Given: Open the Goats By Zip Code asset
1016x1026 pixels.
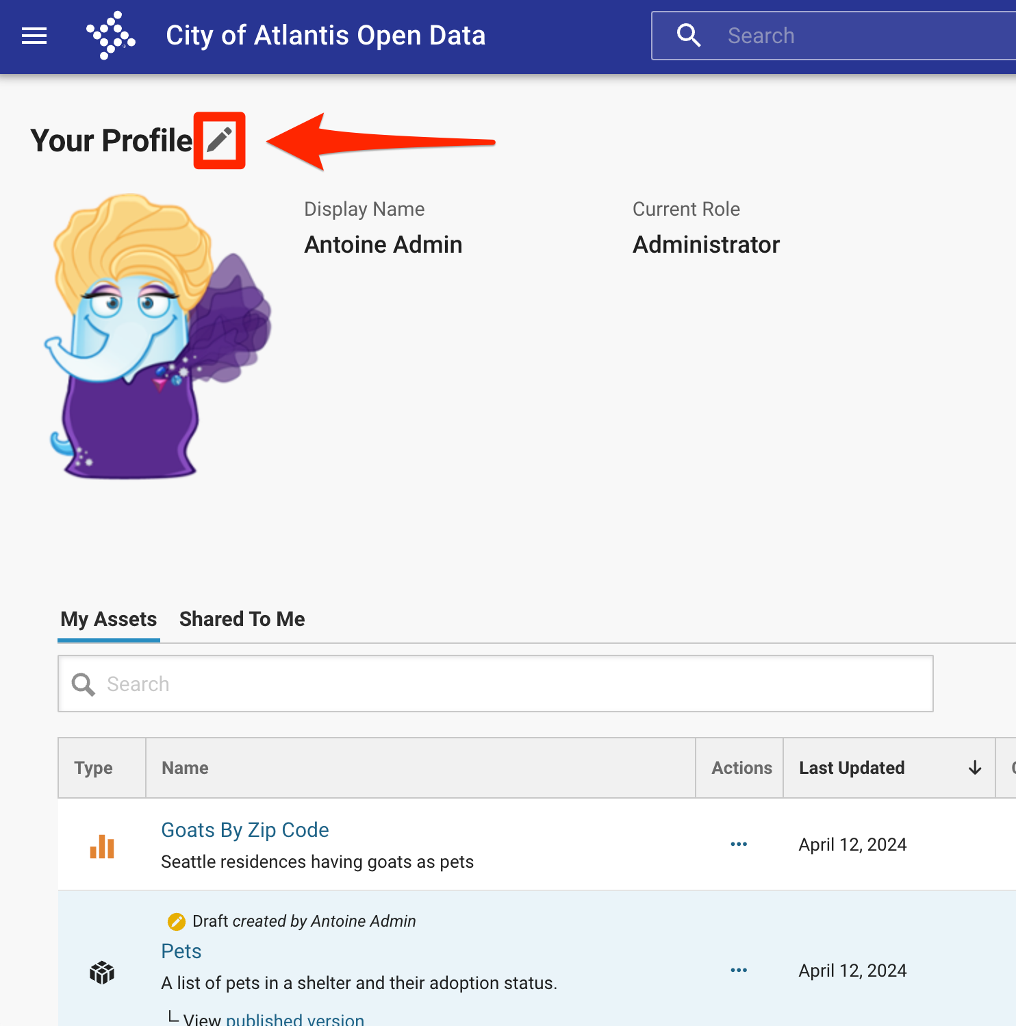Looking at the screenshot, I should pyautogui.click(x=245, y=830).
